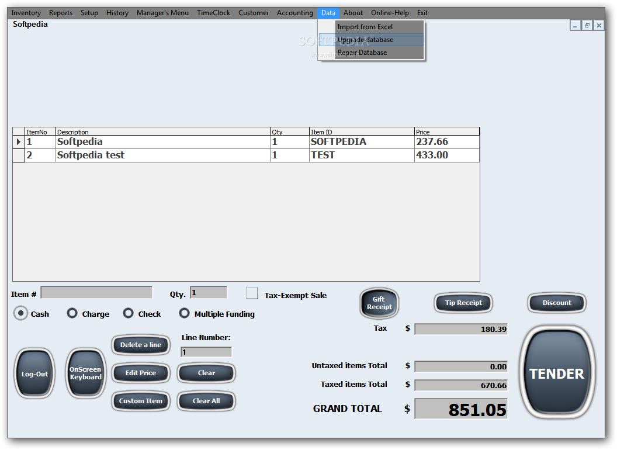
Task: Open the History menu
Action: pyautogui.click(x=117, y=13)
